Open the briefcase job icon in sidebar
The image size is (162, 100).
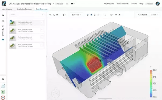click(3, 79)
